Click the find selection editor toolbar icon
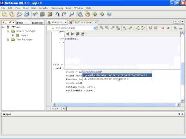This screenshot has height=139, width=186. (107, 28)
